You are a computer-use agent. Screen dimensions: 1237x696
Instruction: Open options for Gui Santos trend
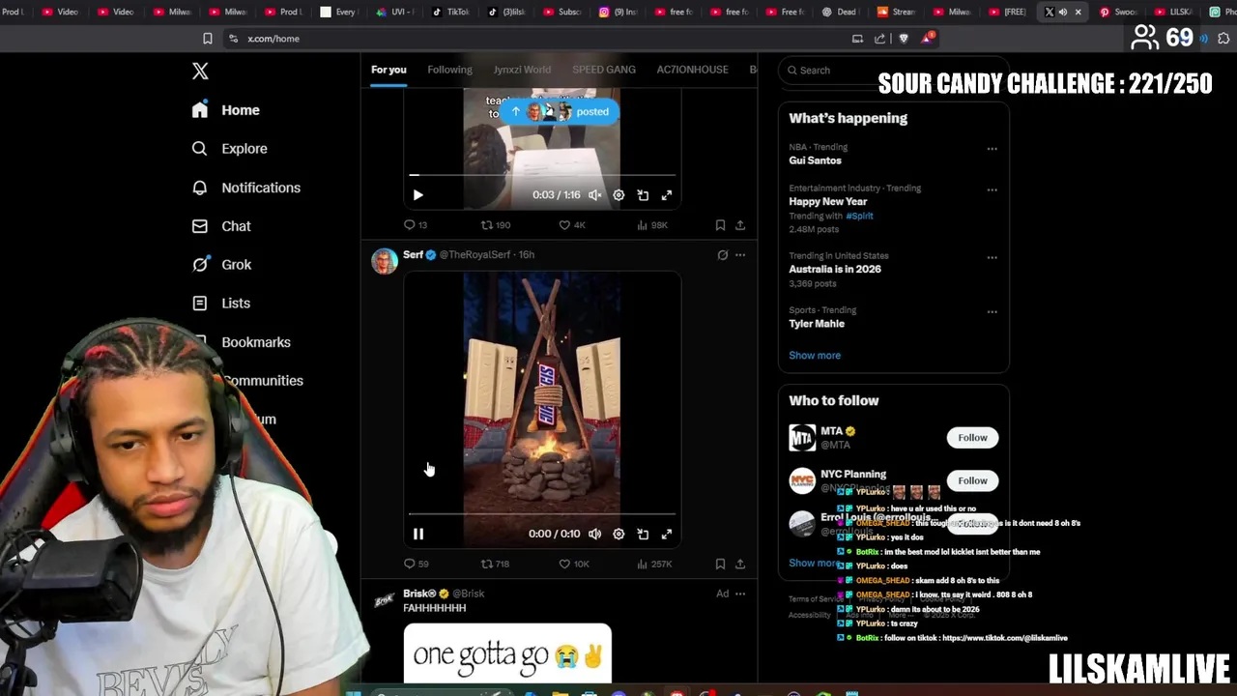coord(992,149)
